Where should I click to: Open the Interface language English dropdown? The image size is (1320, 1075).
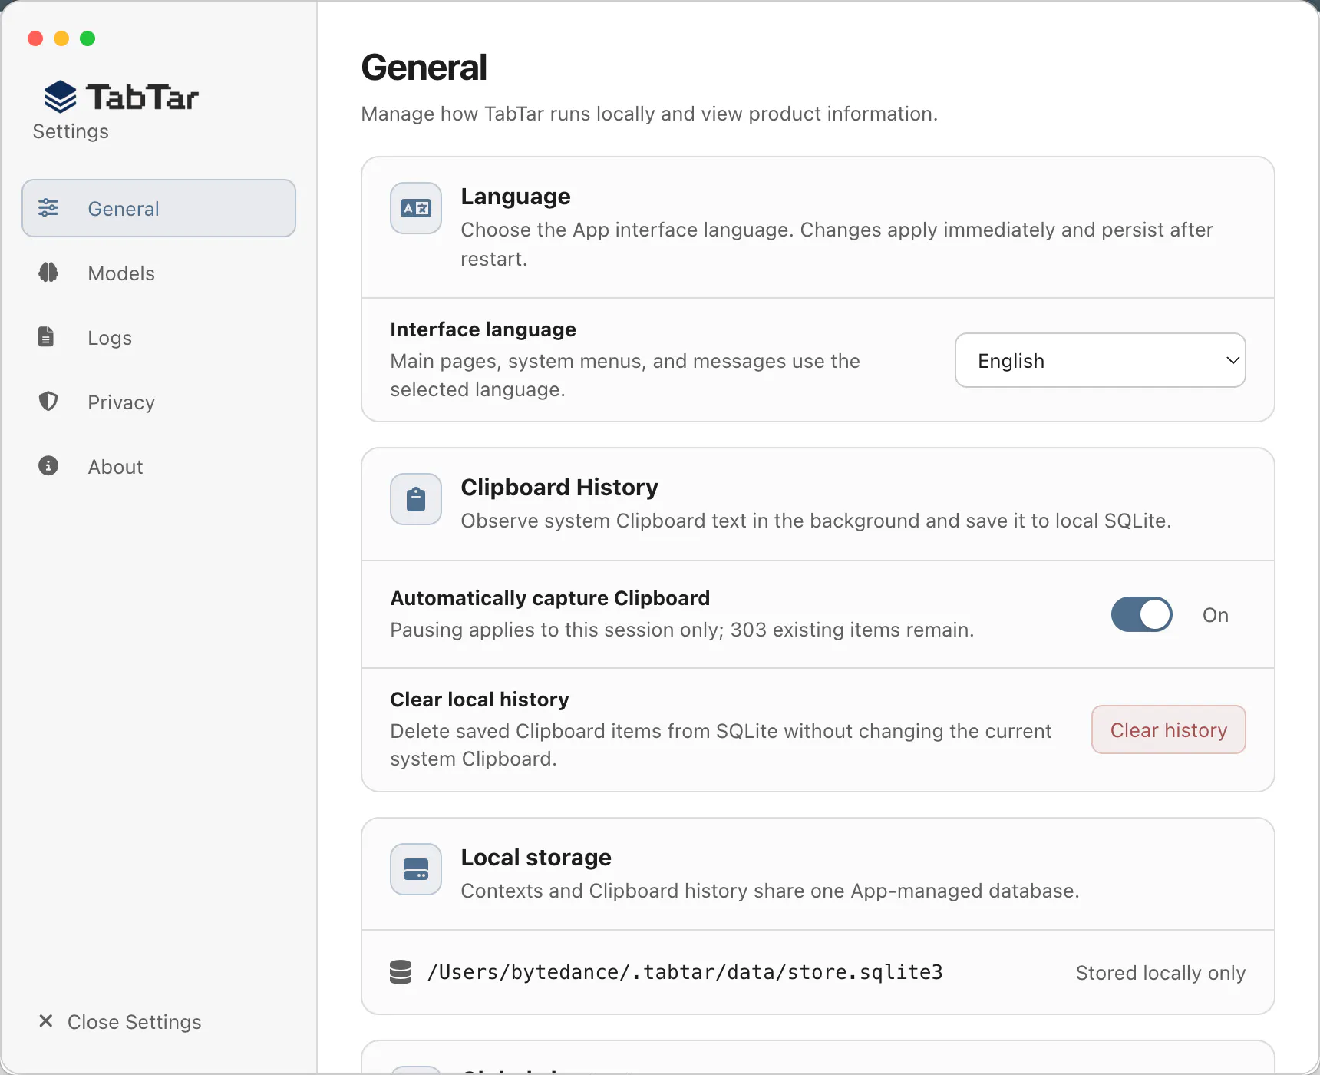pyautogui.click(x=1100, y=360)
